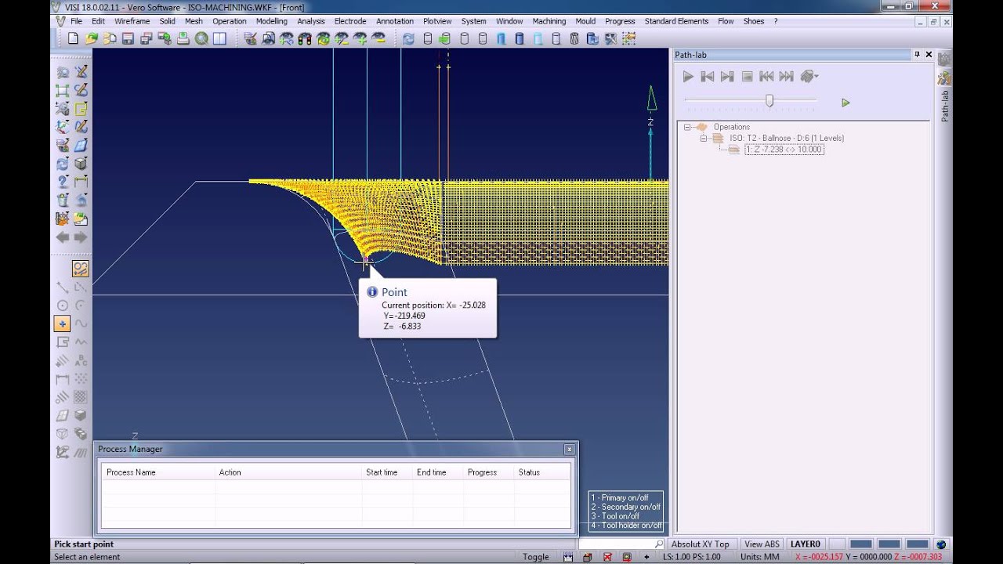Click the traffic-light icon in toolbar
1003x564 pixels.
point(305,38)
